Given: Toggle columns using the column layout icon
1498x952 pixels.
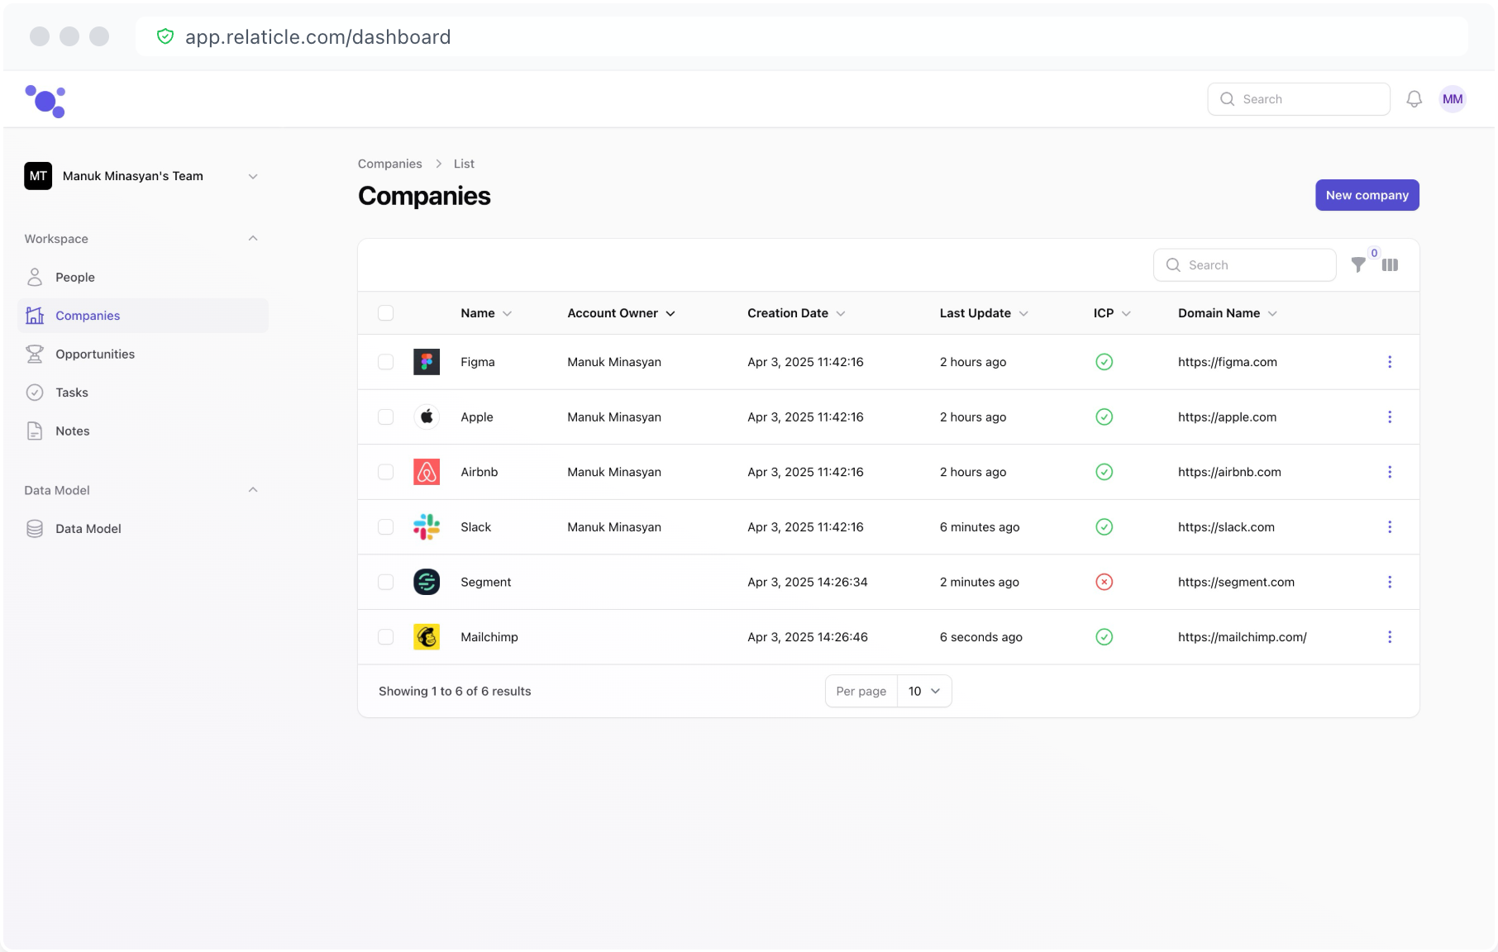Looking at the screenshot, I should 1390,265.
